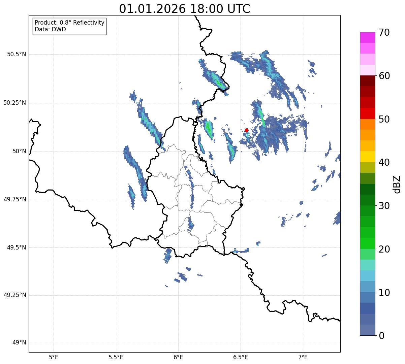Click the '5.5°E' longitude label
The image size is (405, 364).
pyautogui.click(x=116, y=357)
